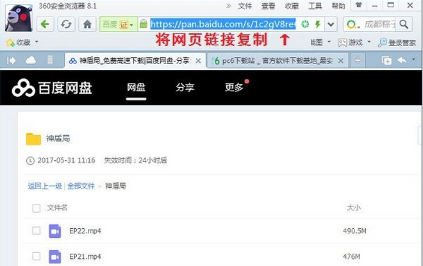Click the EP22.mp4 video file icon
Image resolution: width=423 pixels, height=266 pixels.
[54, 231]
